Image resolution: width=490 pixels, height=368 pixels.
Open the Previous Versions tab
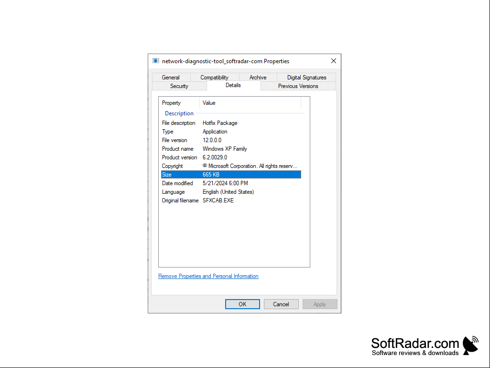coord(298,86)
